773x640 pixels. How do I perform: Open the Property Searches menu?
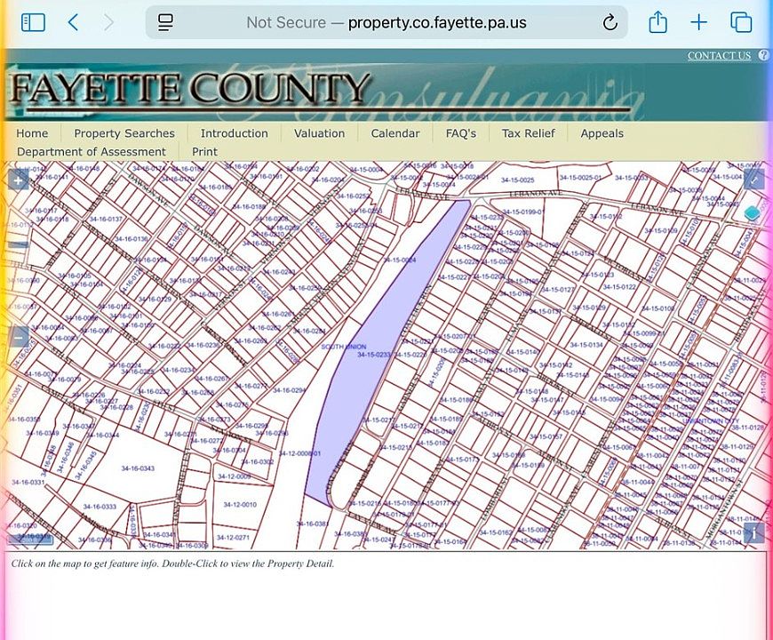pos(124,133)
